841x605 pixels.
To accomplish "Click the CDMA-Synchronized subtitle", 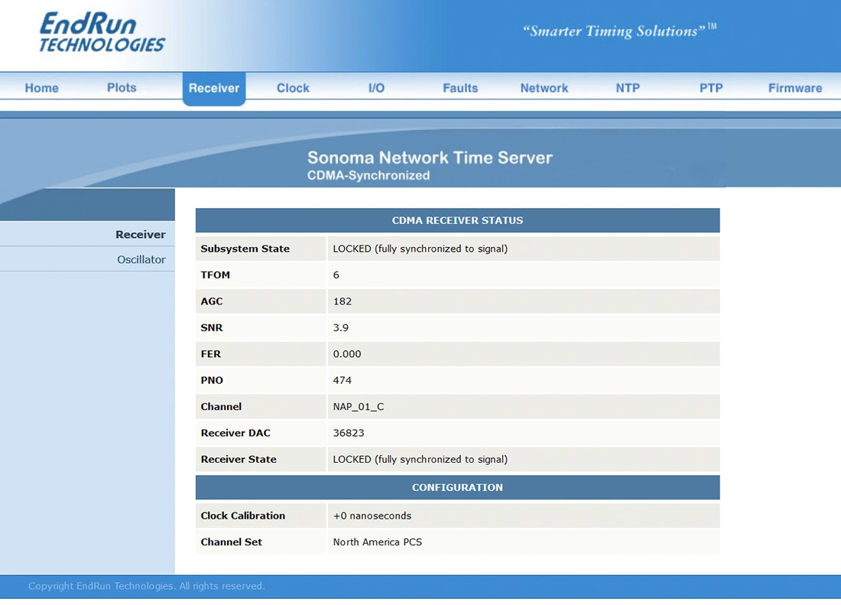I will [x=369, y=175].
